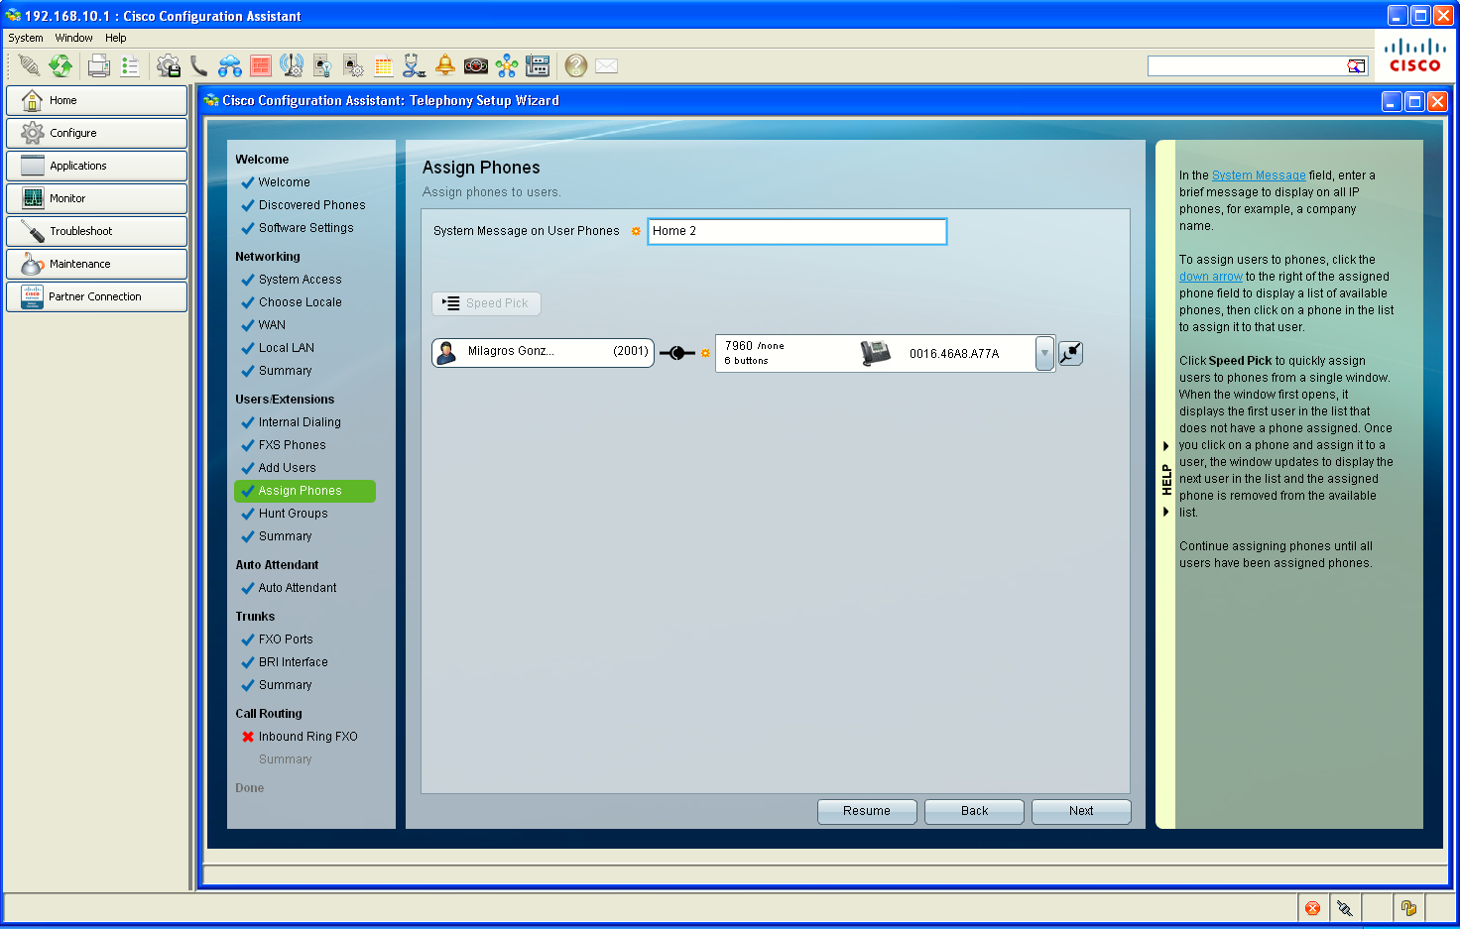Click the blue cloud network icon
Viewport: 1460px width, 929px height.
(230, 65)
